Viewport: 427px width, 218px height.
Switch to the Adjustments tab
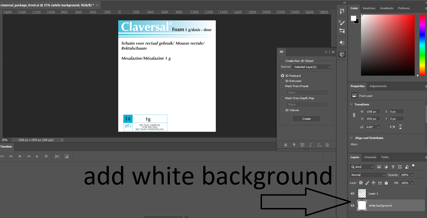378,86
